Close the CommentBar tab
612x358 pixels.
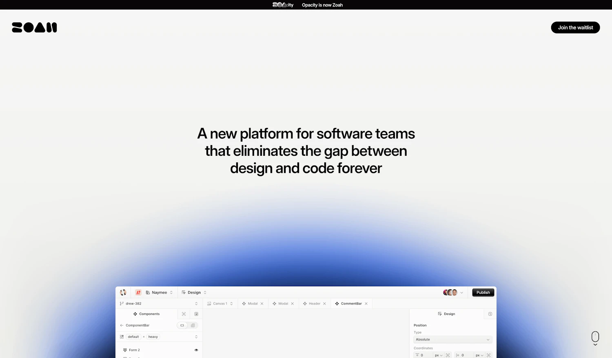[x=366, y=303]
